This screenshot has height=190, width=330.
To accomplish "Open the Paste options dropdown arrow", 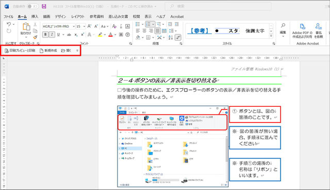I will 26,37.
